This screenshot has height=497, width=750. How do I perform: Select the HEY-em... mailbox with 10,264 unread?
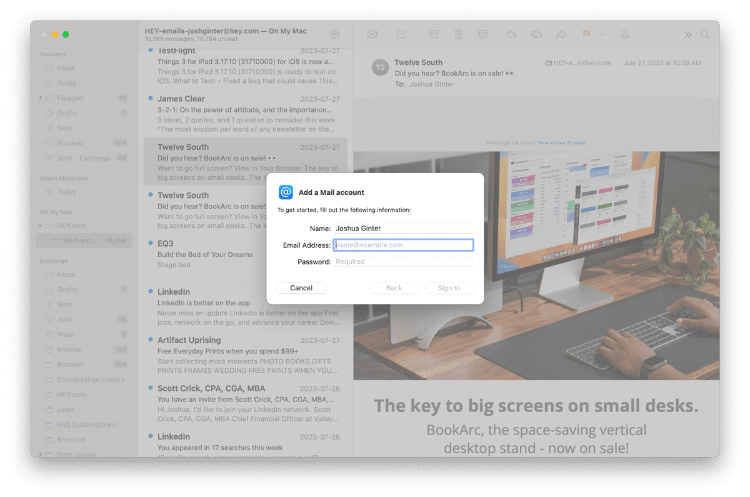pyautogui.click(x=84, y=240)
